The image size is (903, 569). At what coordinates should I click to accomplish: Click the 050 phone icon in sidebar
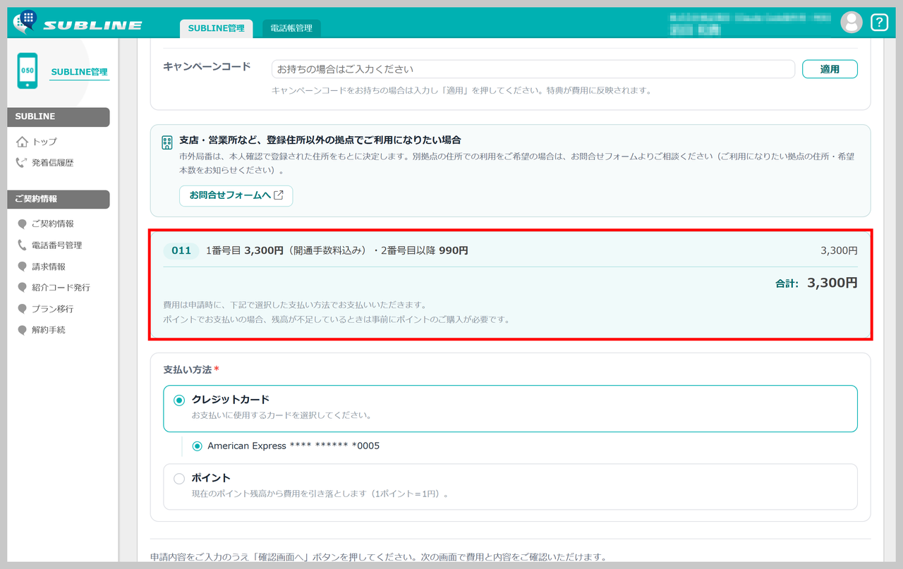coord(28,71)
